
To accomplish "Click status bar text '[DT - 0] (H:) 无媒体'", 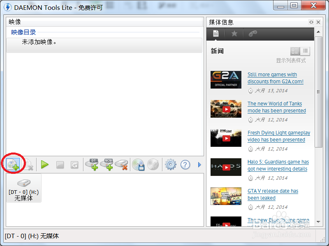I will pyautogui.click(x=32, y=236).
